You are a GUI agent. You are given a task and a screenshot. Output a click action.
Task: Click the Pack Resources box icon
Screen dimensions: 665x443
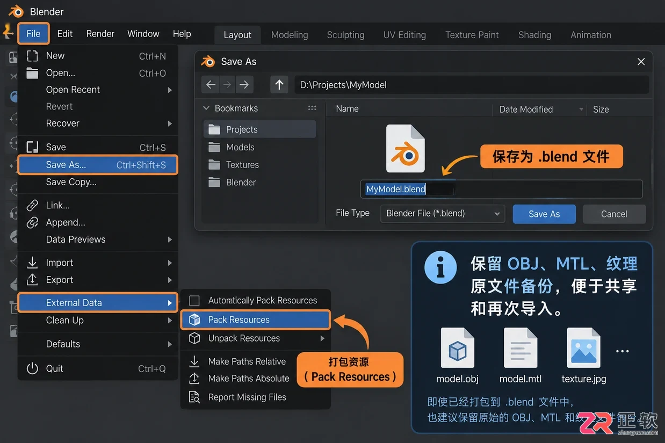pyautogui.click(x=194, y=320)
